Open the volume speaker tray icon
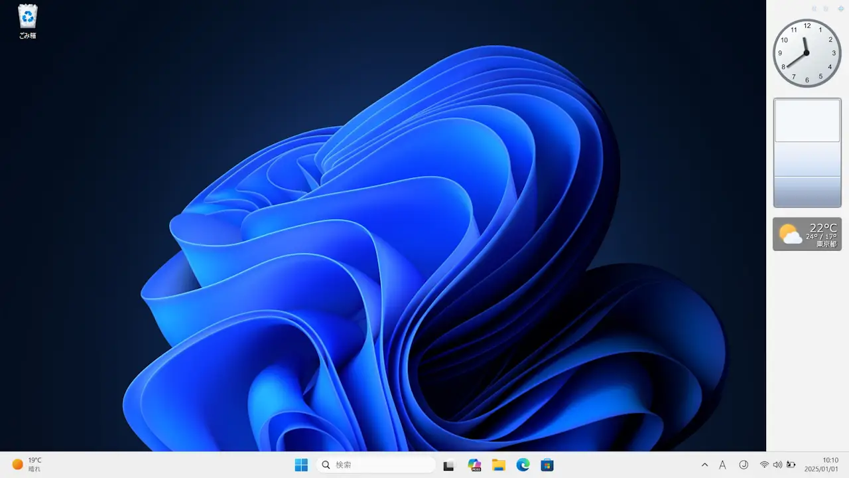Image resolution: width=849 pixels, height=478 pixels. [777, 465]
